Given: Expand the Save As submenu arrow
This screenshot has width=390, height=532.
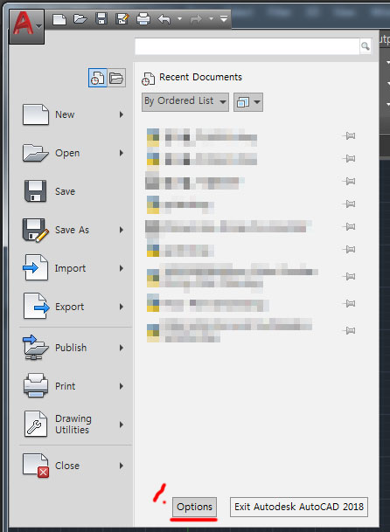Looking at the screenshot, I should (x=122, y=230).
